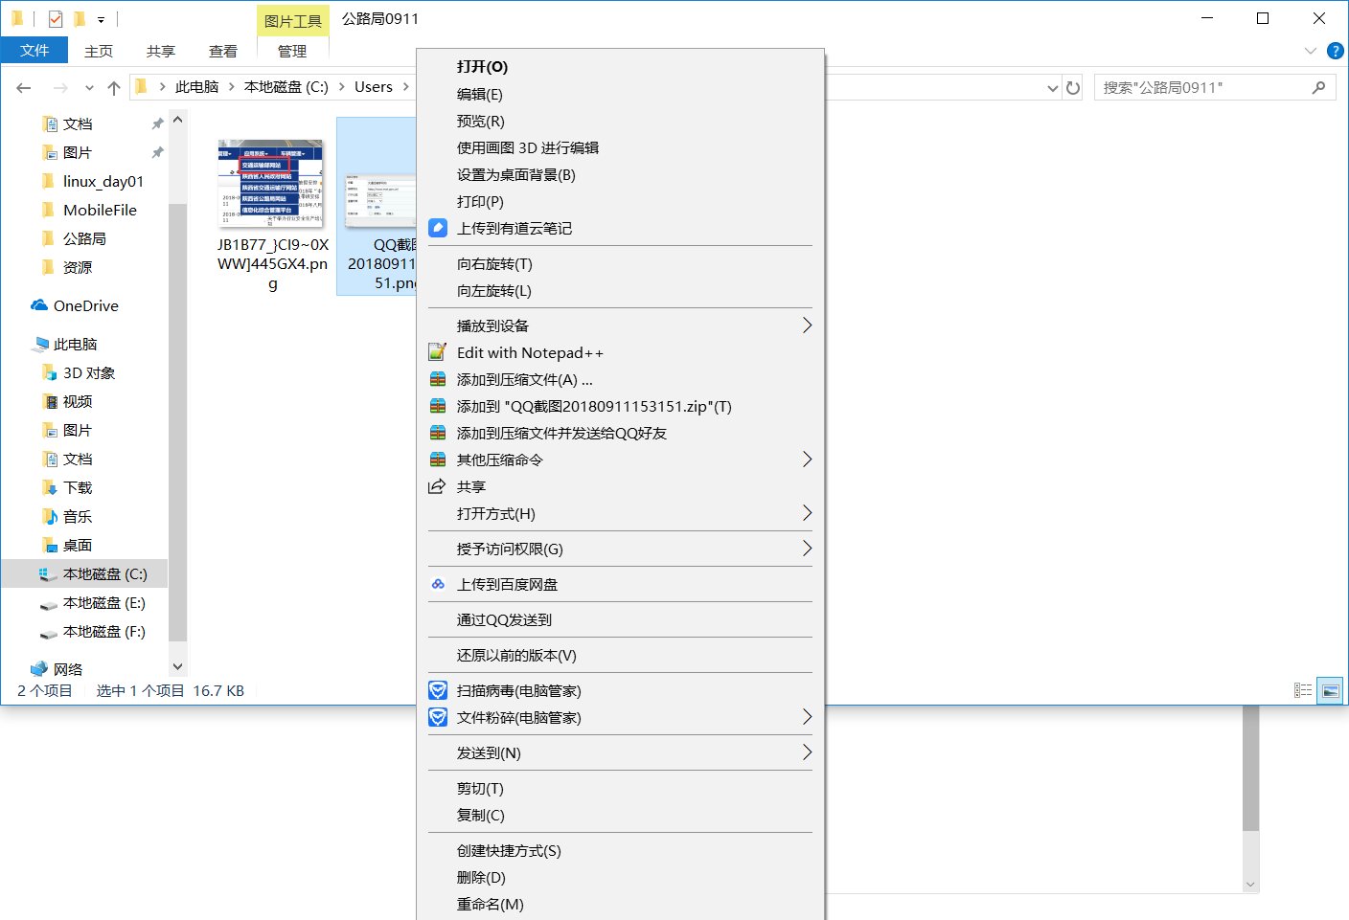Switch to large thumbnail view in status bar
The image size is (1349, 920).
tap(1330, 689)
